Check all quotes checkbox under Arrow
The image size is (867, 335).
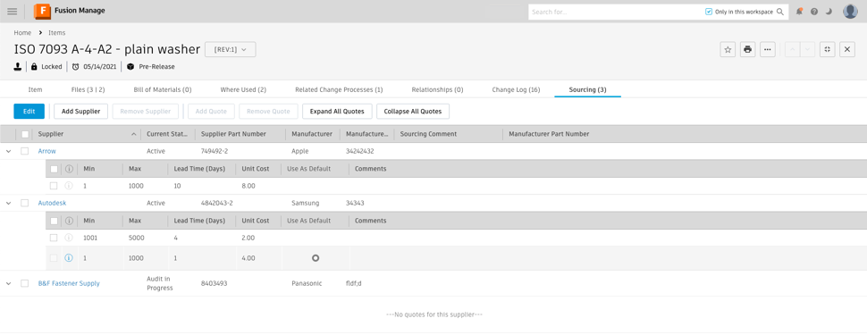(54, 169)
